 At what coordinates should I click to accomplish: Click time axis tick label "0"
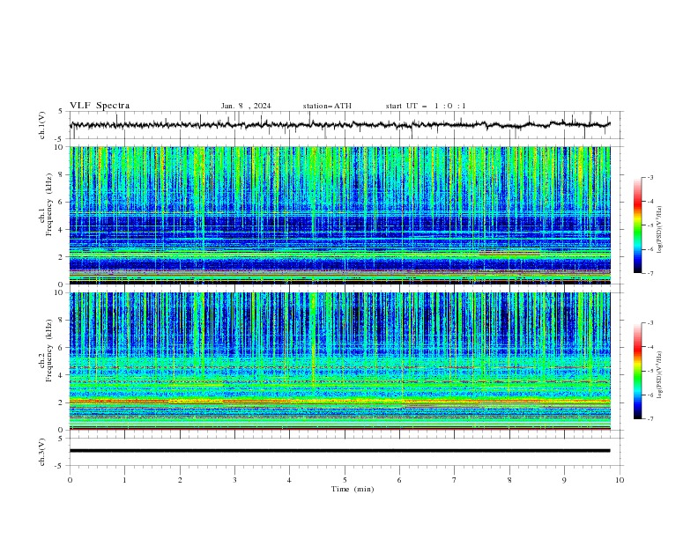[70, 480]
